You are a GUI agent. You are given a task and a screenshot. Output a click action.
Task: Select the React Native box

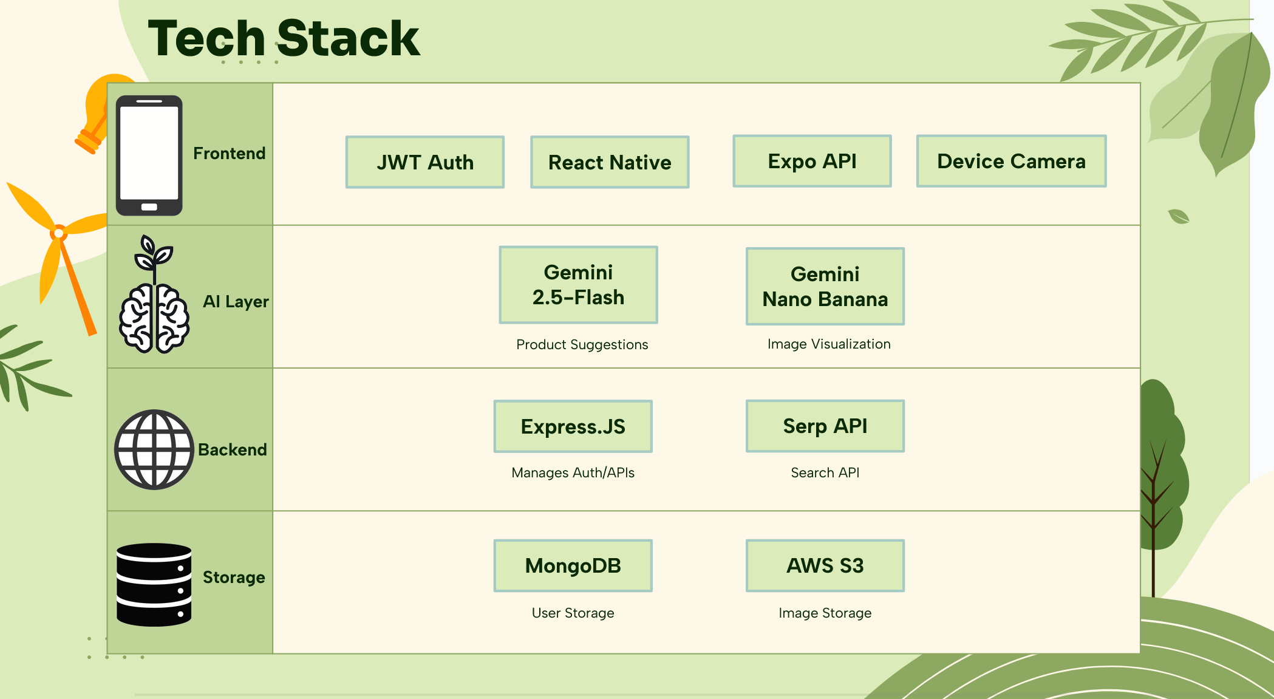610,162
